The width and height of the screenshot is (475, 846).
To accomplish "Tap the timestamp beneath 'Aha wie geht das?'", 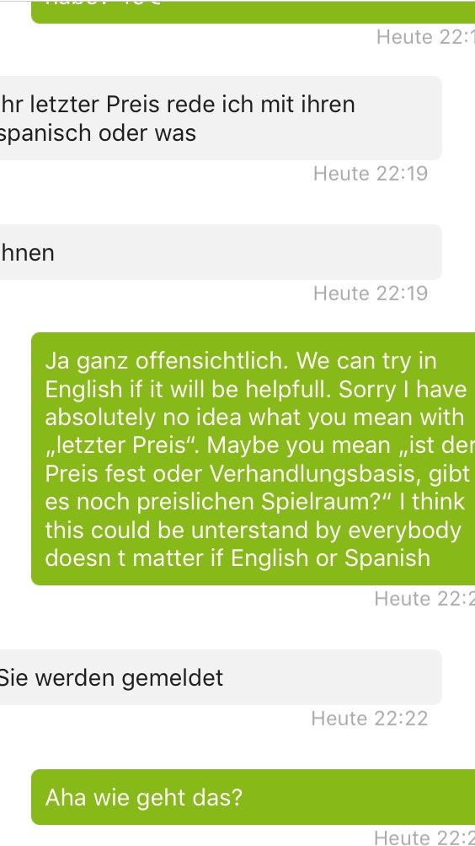I will tap(424, 838).
